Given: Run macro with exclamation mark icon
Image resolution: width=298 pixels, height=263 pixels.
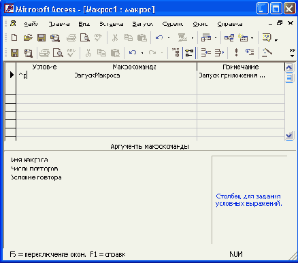Looking at the screenshot, I should [236, 52].
